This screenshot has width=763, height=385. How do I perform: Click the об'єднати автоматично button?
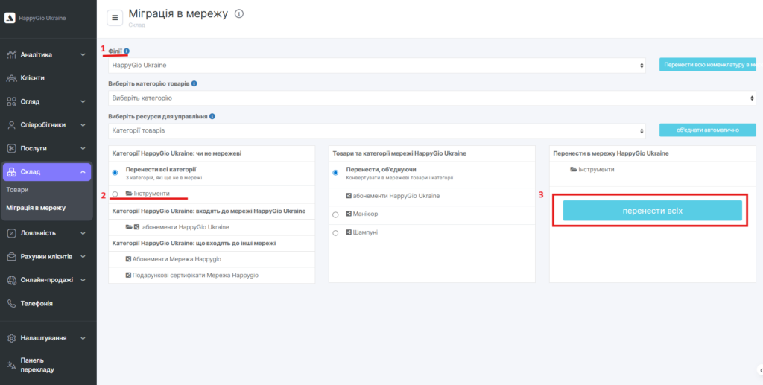tap(707, 130)
